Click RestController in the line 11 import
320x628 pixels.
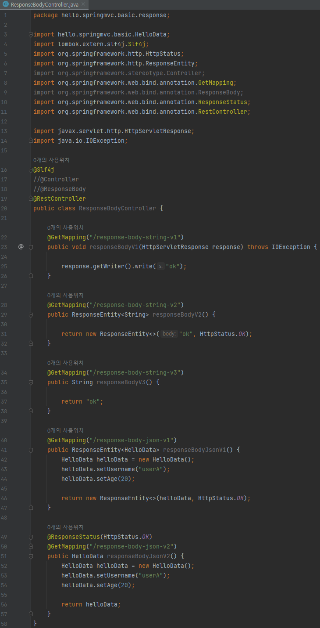coord(223,112)
